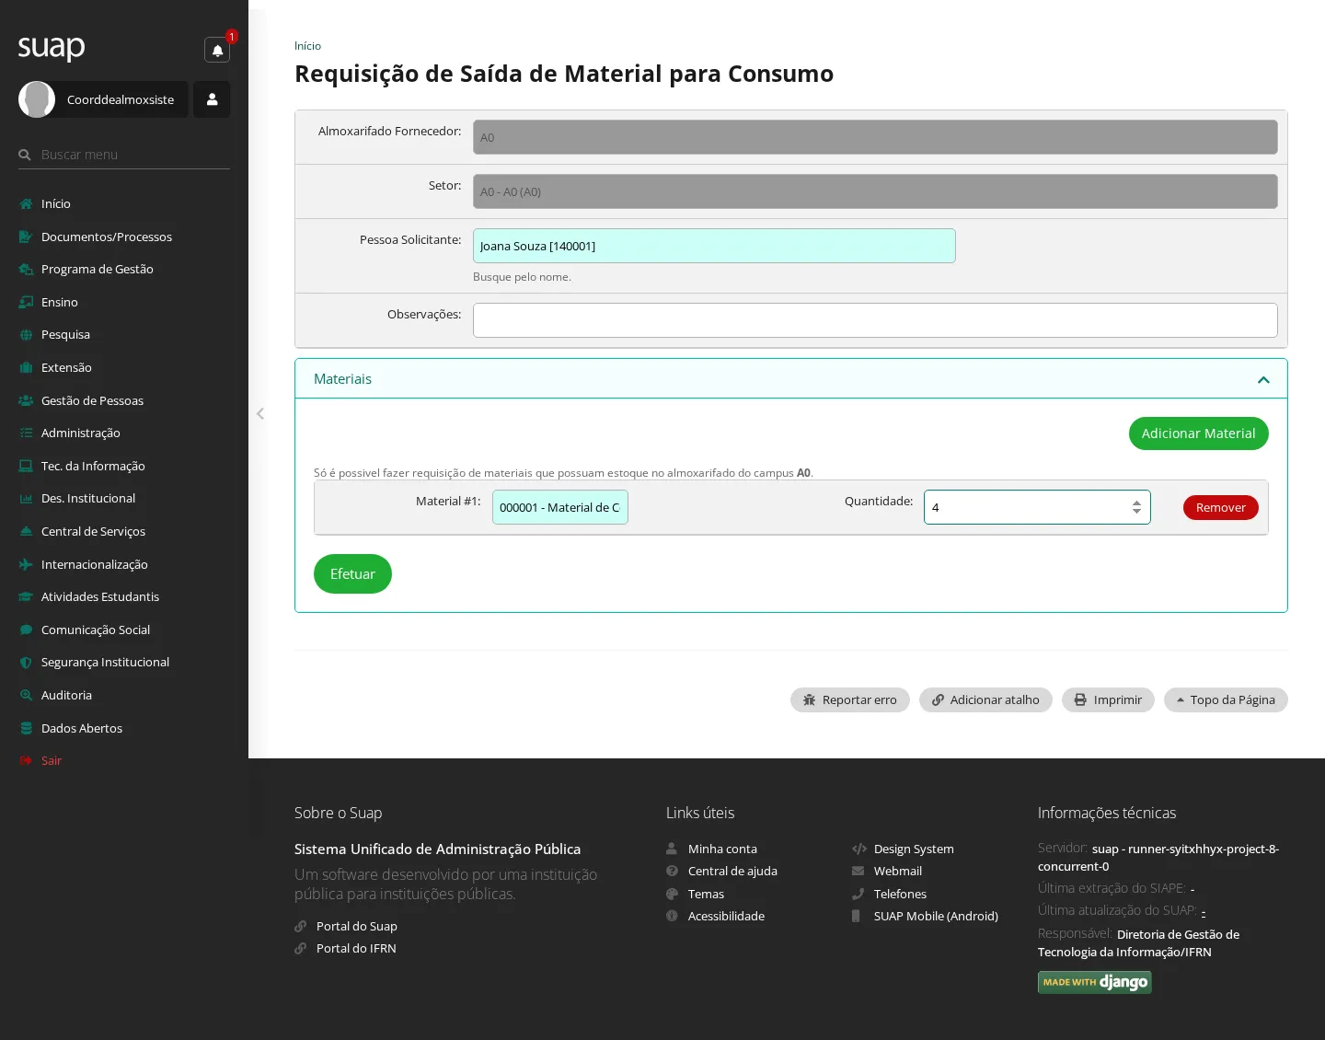Click the Observações text field

coord(875,320)
